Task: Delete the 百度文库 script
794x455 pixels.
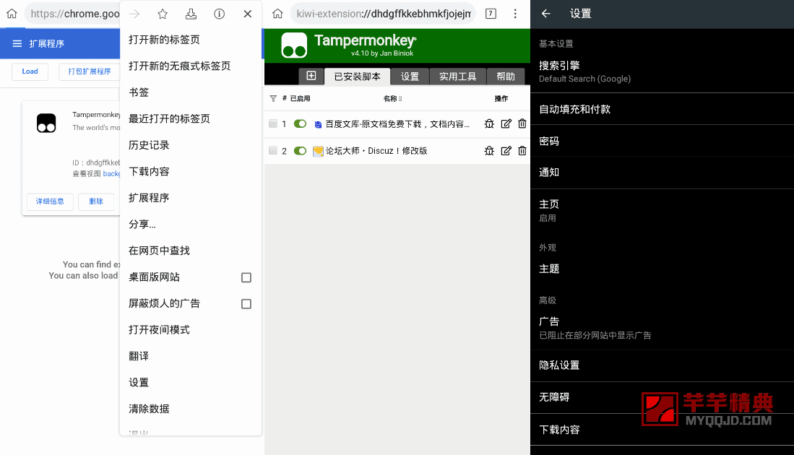Action: point(522,124)
